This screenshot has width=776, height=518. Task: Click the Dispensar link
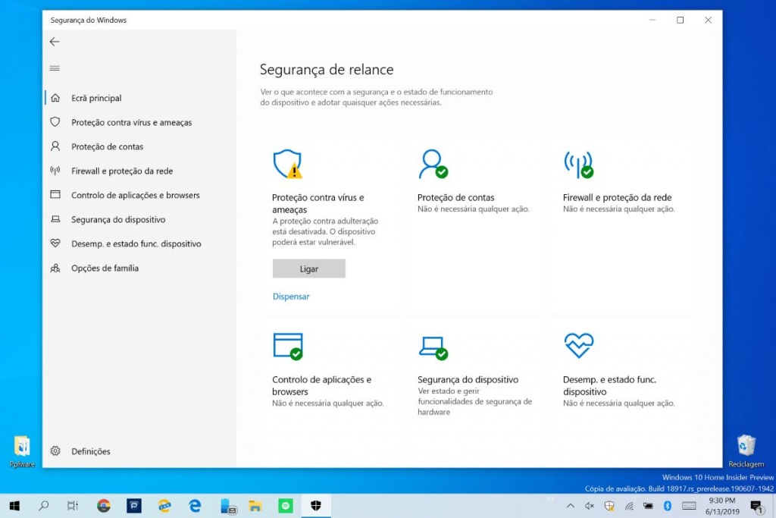tap(290, 296)
